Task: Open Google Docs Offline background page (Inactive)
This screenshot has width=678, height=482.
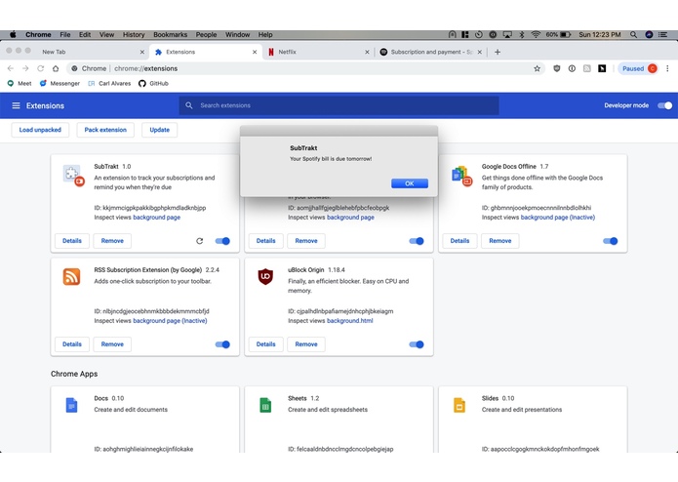Action: (x=558, y=217)
